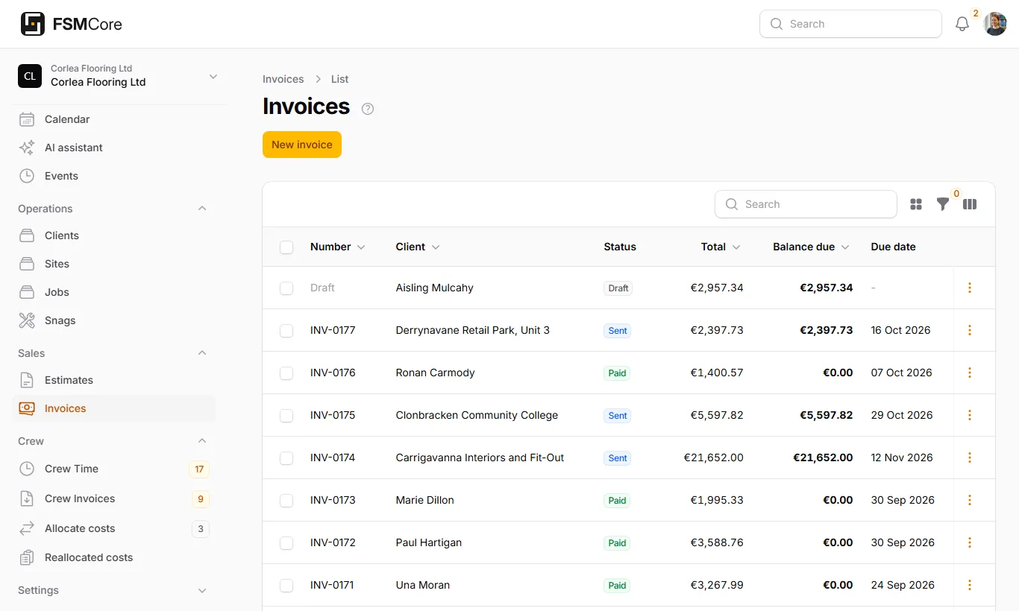This screenshot has height=611, width=1019.
Task: Click the Reallocated costs clipboard icon
Action: [x=27, y=557]
